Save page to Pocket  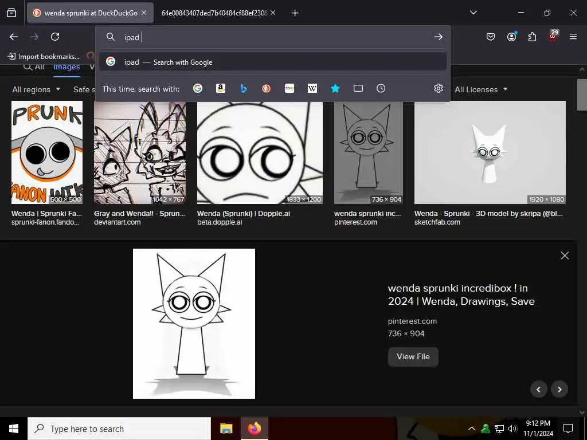tap(491, 37)
